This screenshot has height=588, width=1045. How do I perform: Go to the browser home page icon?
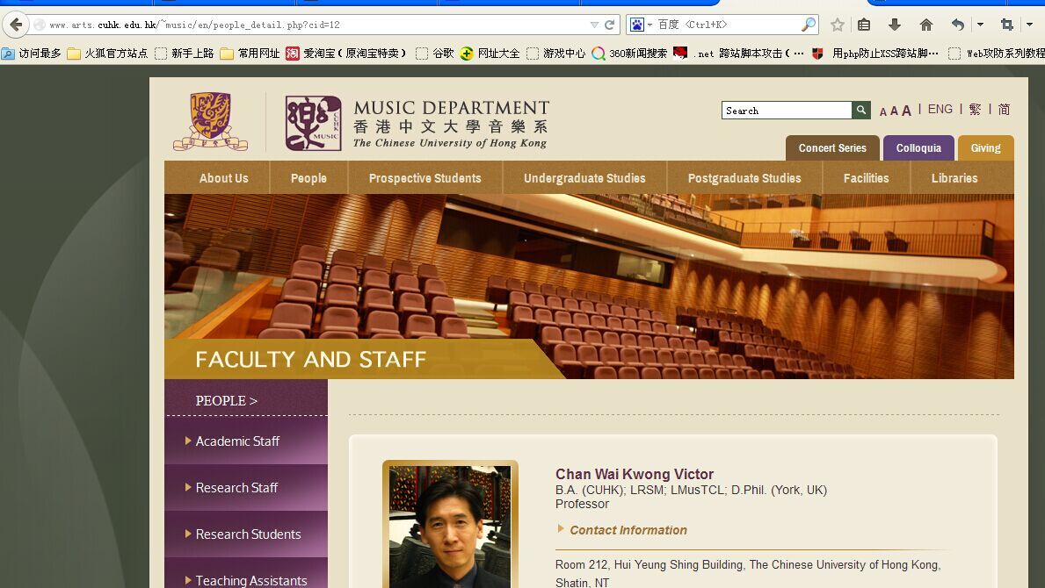[925, 25]
